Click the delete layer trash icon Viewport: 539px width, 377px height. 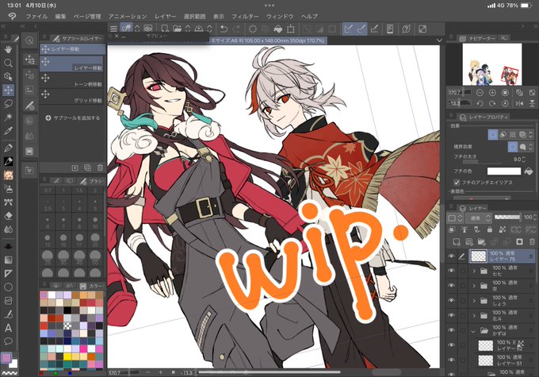point(532,242)
